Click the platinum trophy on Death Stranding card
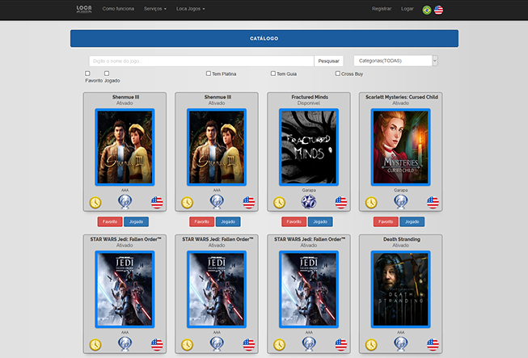The image size is (528, 358). 401,344
